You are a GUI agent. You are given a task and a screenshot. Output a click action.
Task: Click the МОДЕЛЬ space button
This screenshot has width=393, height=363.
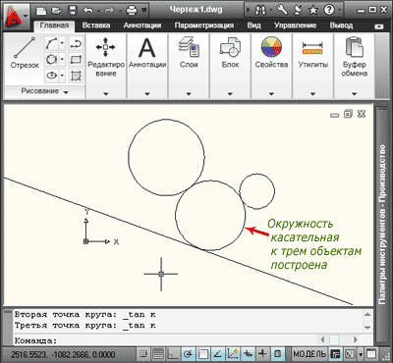(x=309, y=354)
